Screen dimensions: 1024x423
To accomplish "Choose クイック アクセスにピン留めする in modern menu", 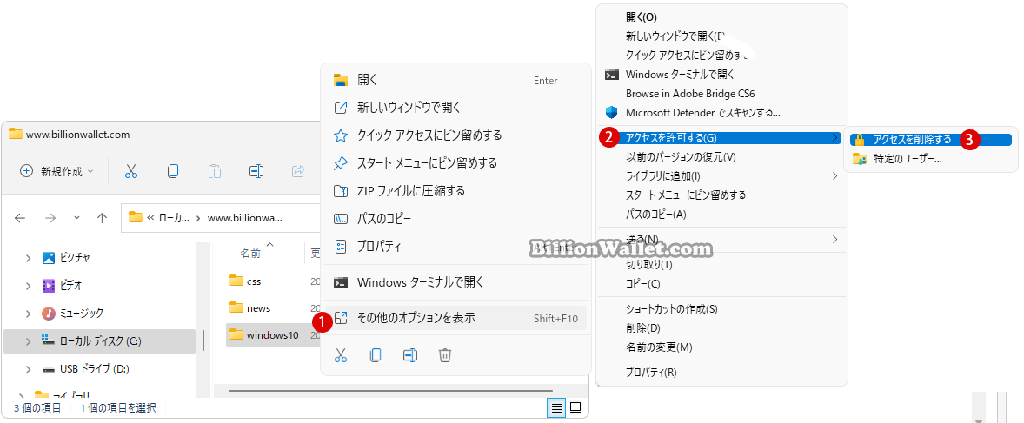I will (x=455, y=135).
